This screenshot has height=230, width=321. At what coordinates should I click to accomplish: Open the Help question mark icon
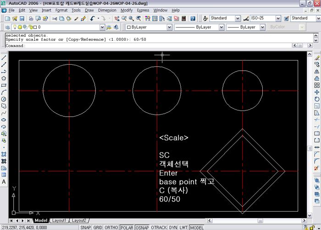(193, 19)
